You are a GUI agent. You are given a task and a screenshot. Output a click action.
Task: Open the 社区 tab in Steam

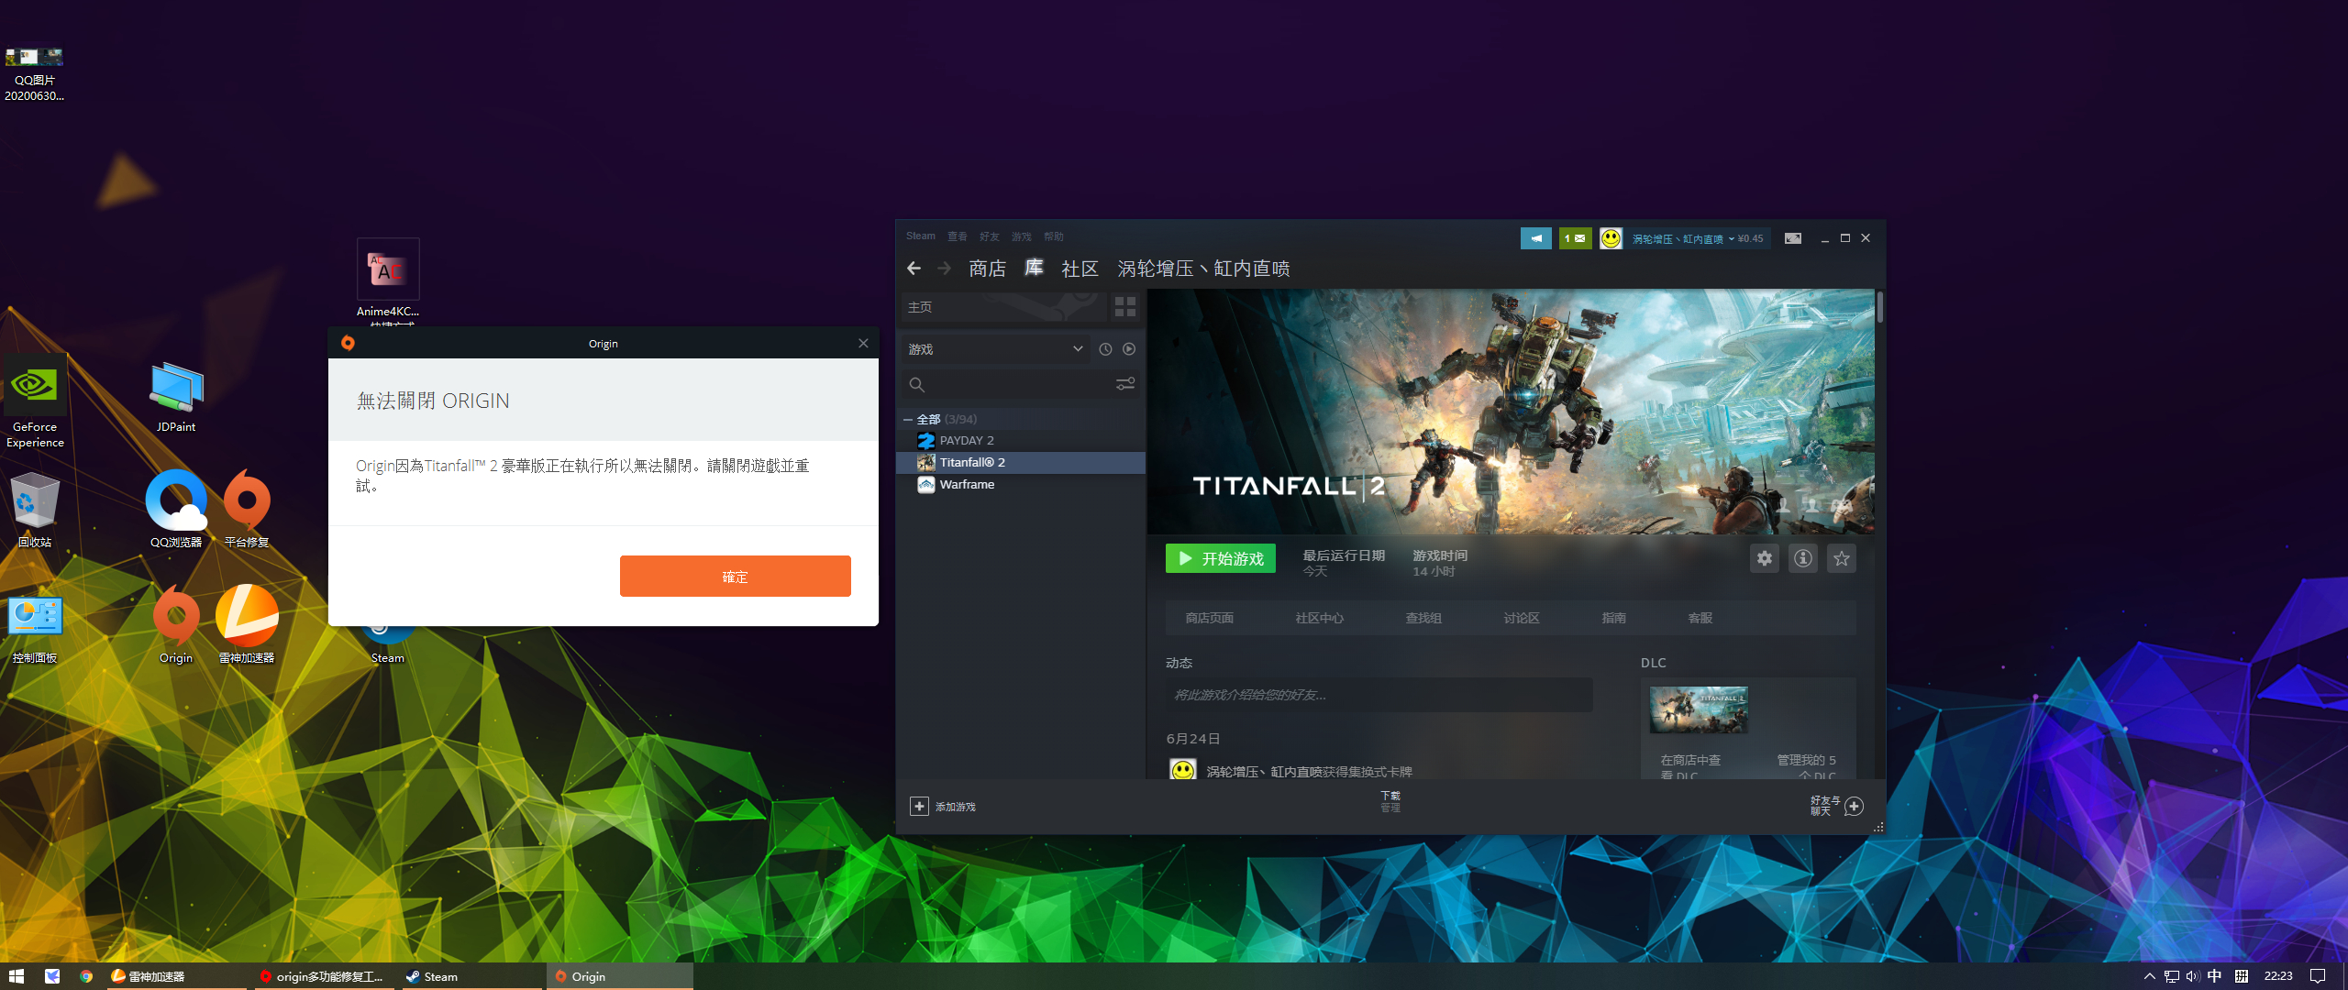(1080, 269)
